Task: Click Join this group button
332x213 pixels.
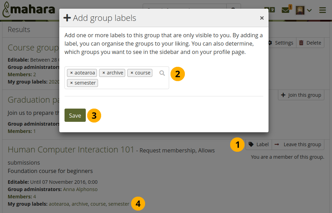Action: tap(301, 95)
